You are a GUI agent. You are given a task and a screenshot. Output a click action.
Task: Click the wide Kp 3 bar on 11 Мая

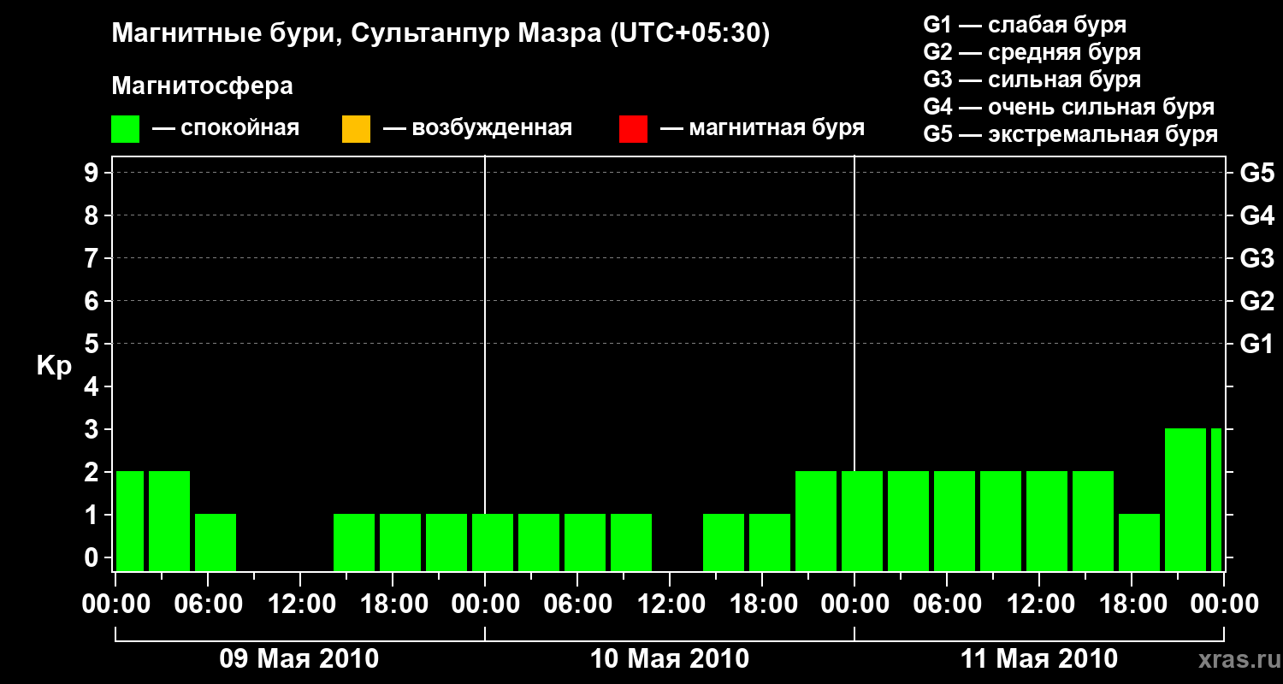click(x=1185, y=500)
